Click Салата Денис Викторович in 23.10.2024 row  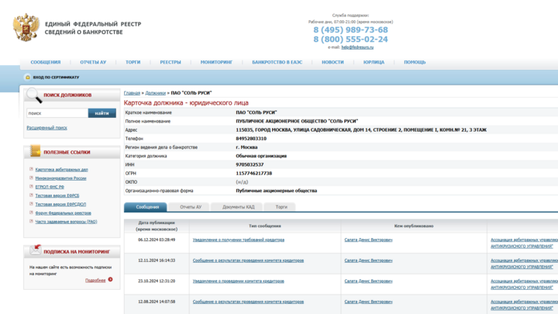click(368, 281)
